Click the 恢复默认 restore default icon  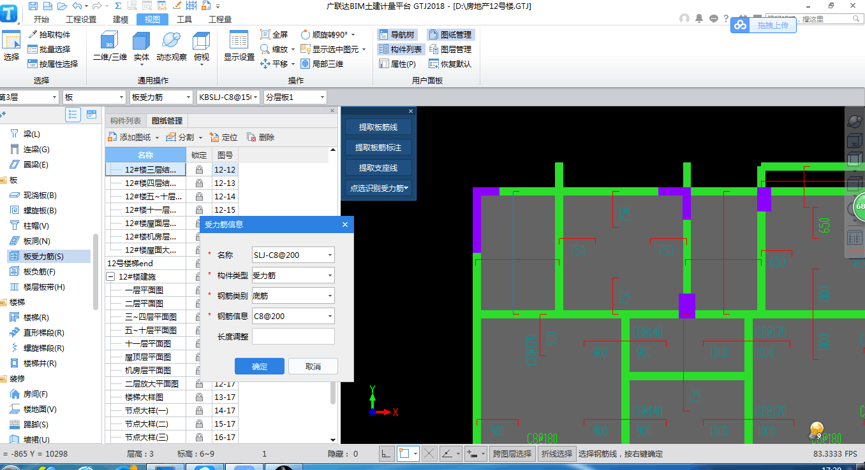(434, 64)
